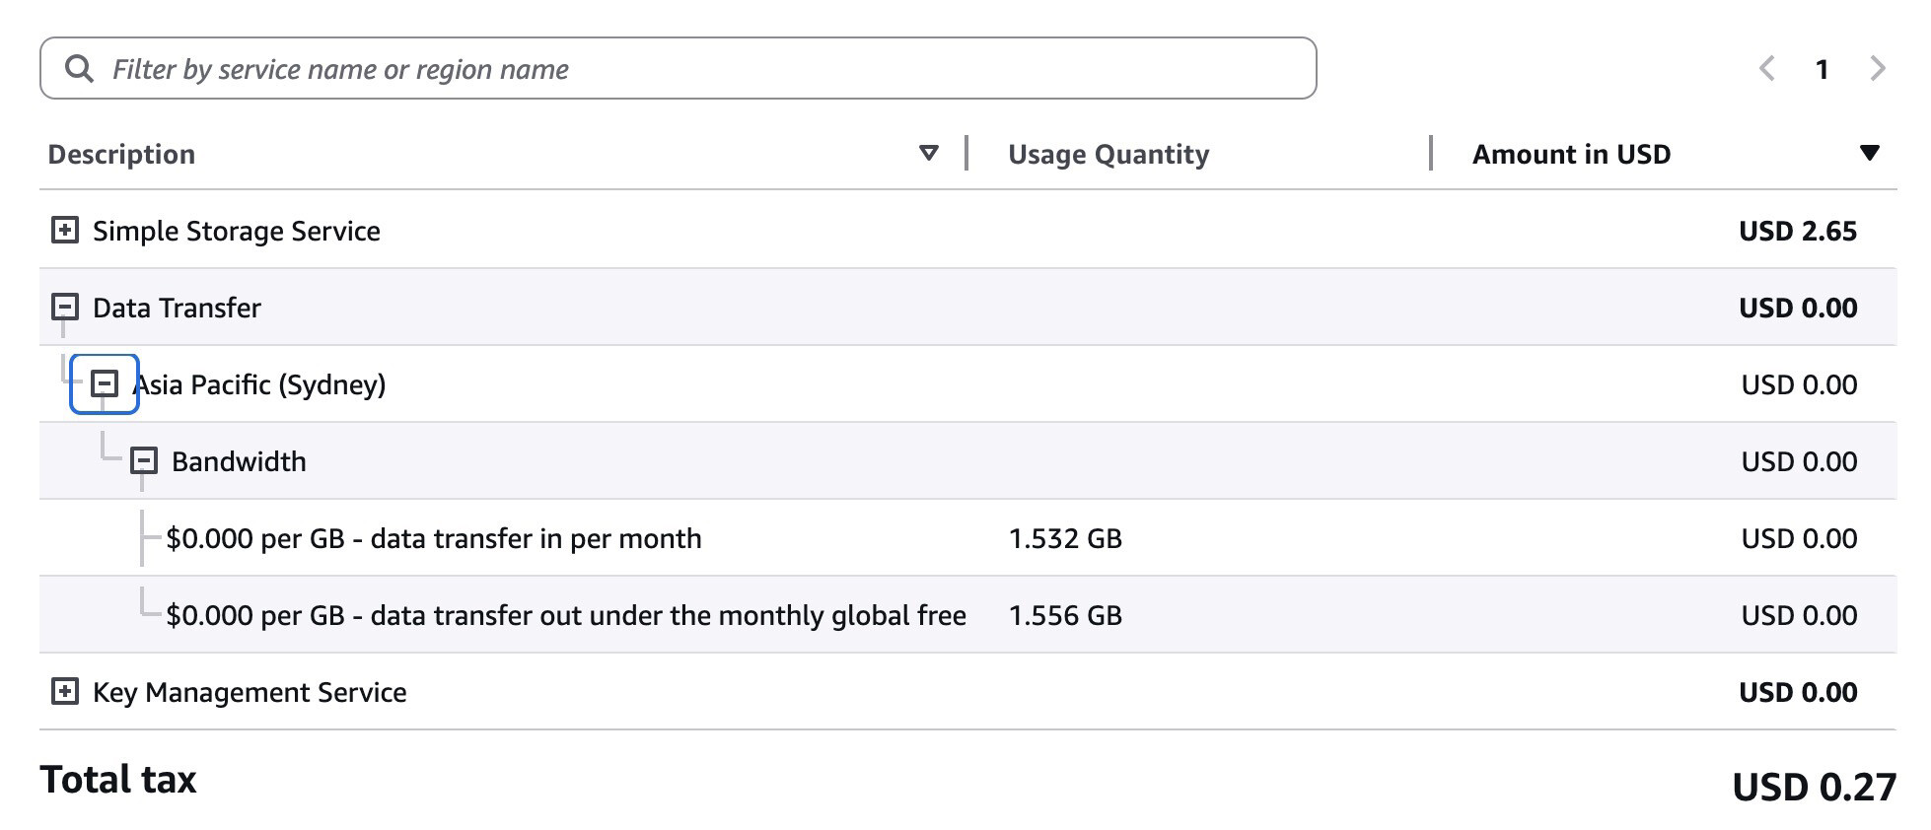Click the data transfer in per month line
The width and height of the screenshot is (1931, 830).
pyautogui.click(x=434, y=538)
